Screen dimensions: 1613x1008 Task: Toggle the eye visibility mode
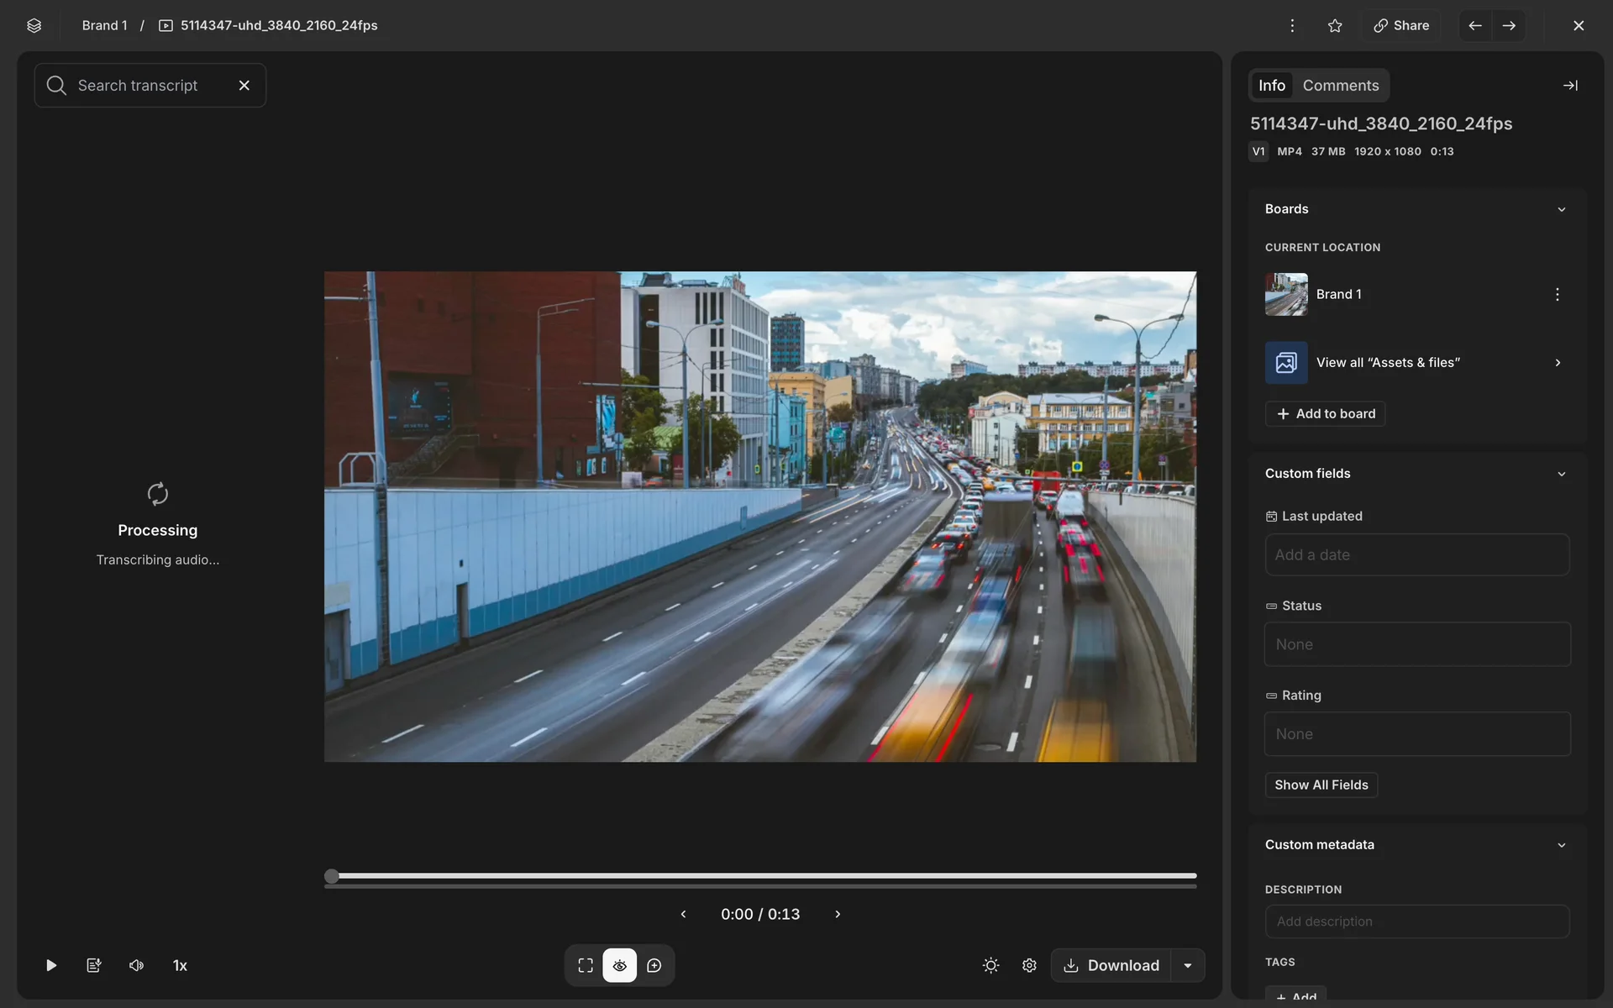(620, 965)
